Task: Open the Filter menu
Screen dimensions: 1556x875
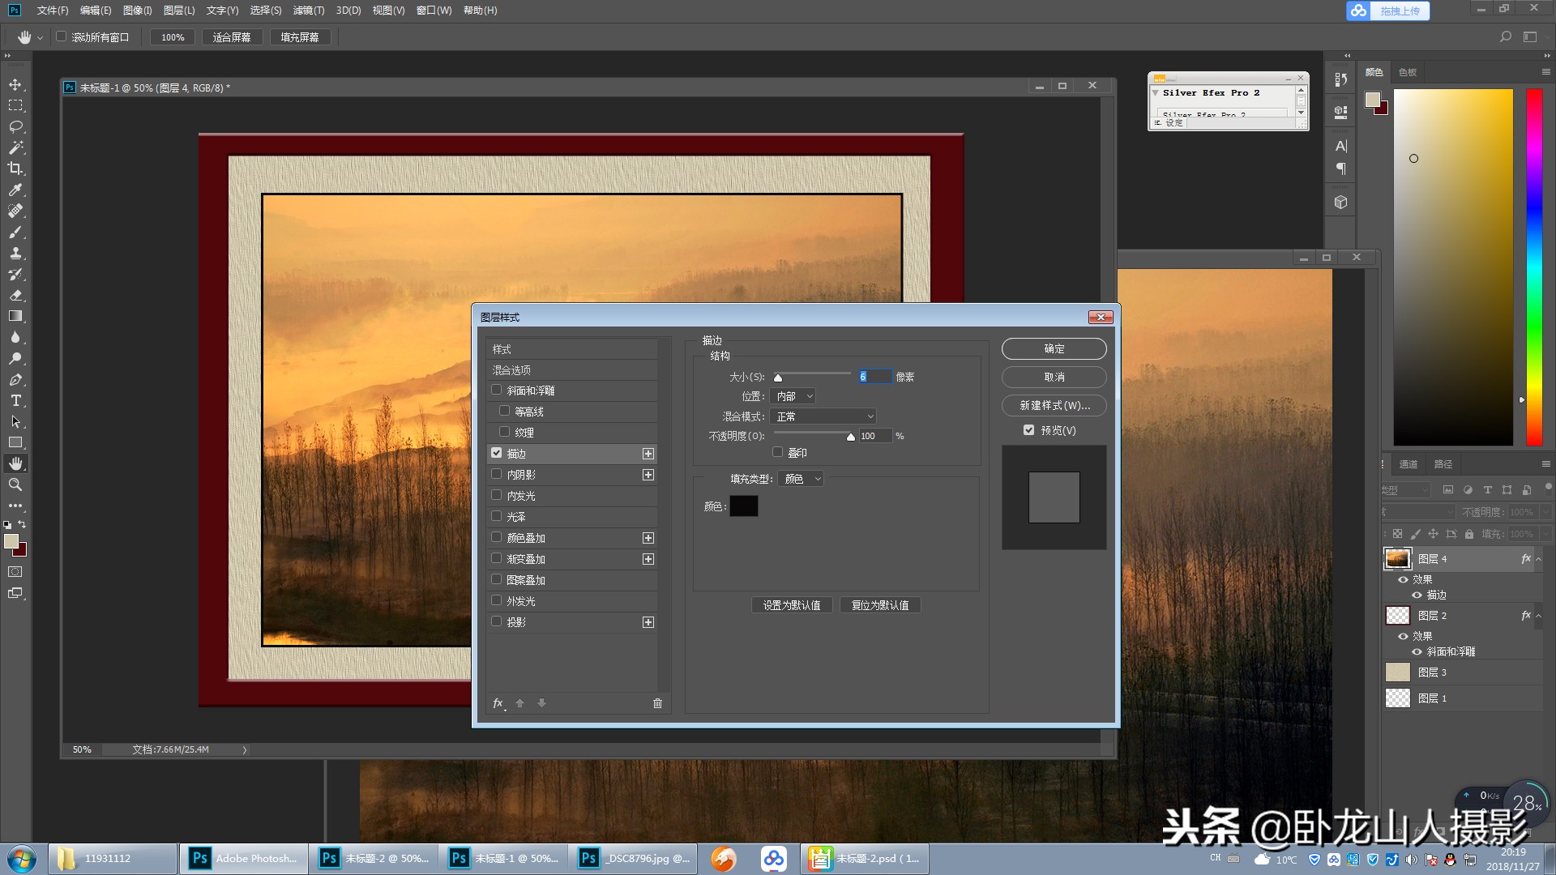Action: [x=308, y=11]
